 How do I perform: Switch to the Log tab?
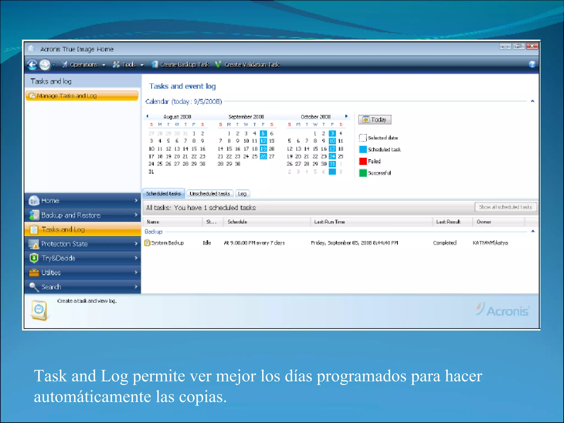pos(242,194)
